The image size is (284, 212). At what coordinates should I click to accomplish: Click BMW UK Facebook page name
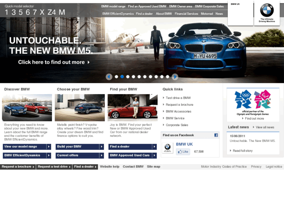(x=184, y=144)
